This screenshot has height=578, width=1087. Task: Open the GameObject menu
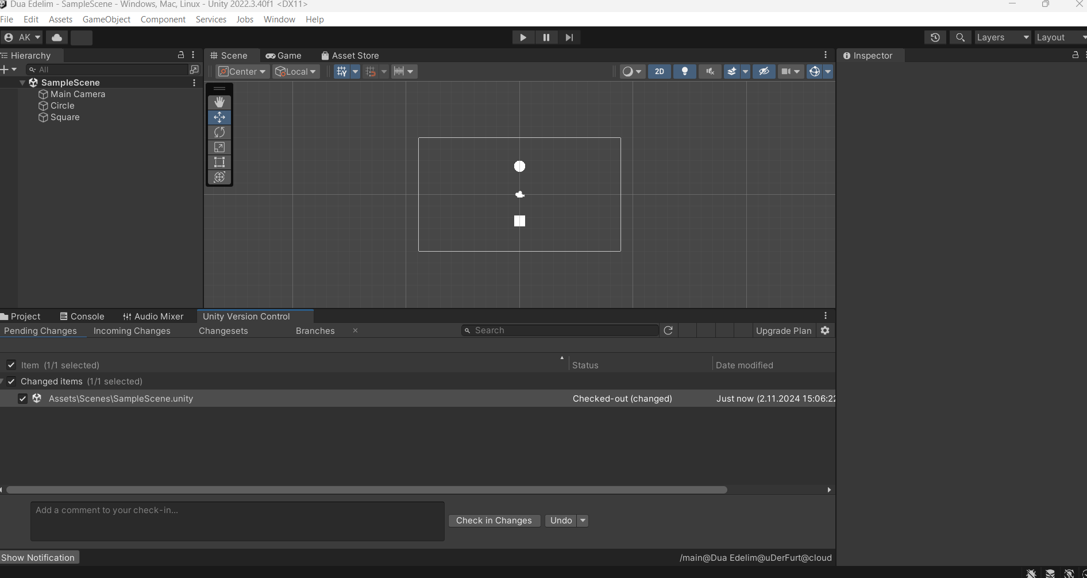(x=106, y=19)
